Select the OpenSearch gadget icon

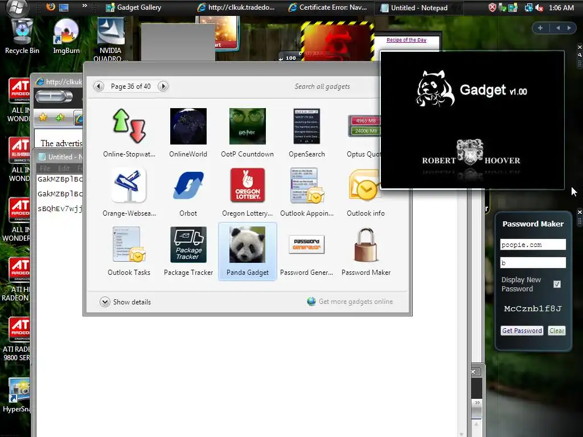click(307, 126)
